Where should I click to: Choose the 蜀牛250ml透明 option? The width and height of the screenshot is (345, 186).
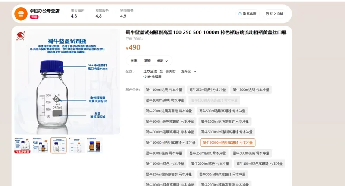click(x=207, y=90)
